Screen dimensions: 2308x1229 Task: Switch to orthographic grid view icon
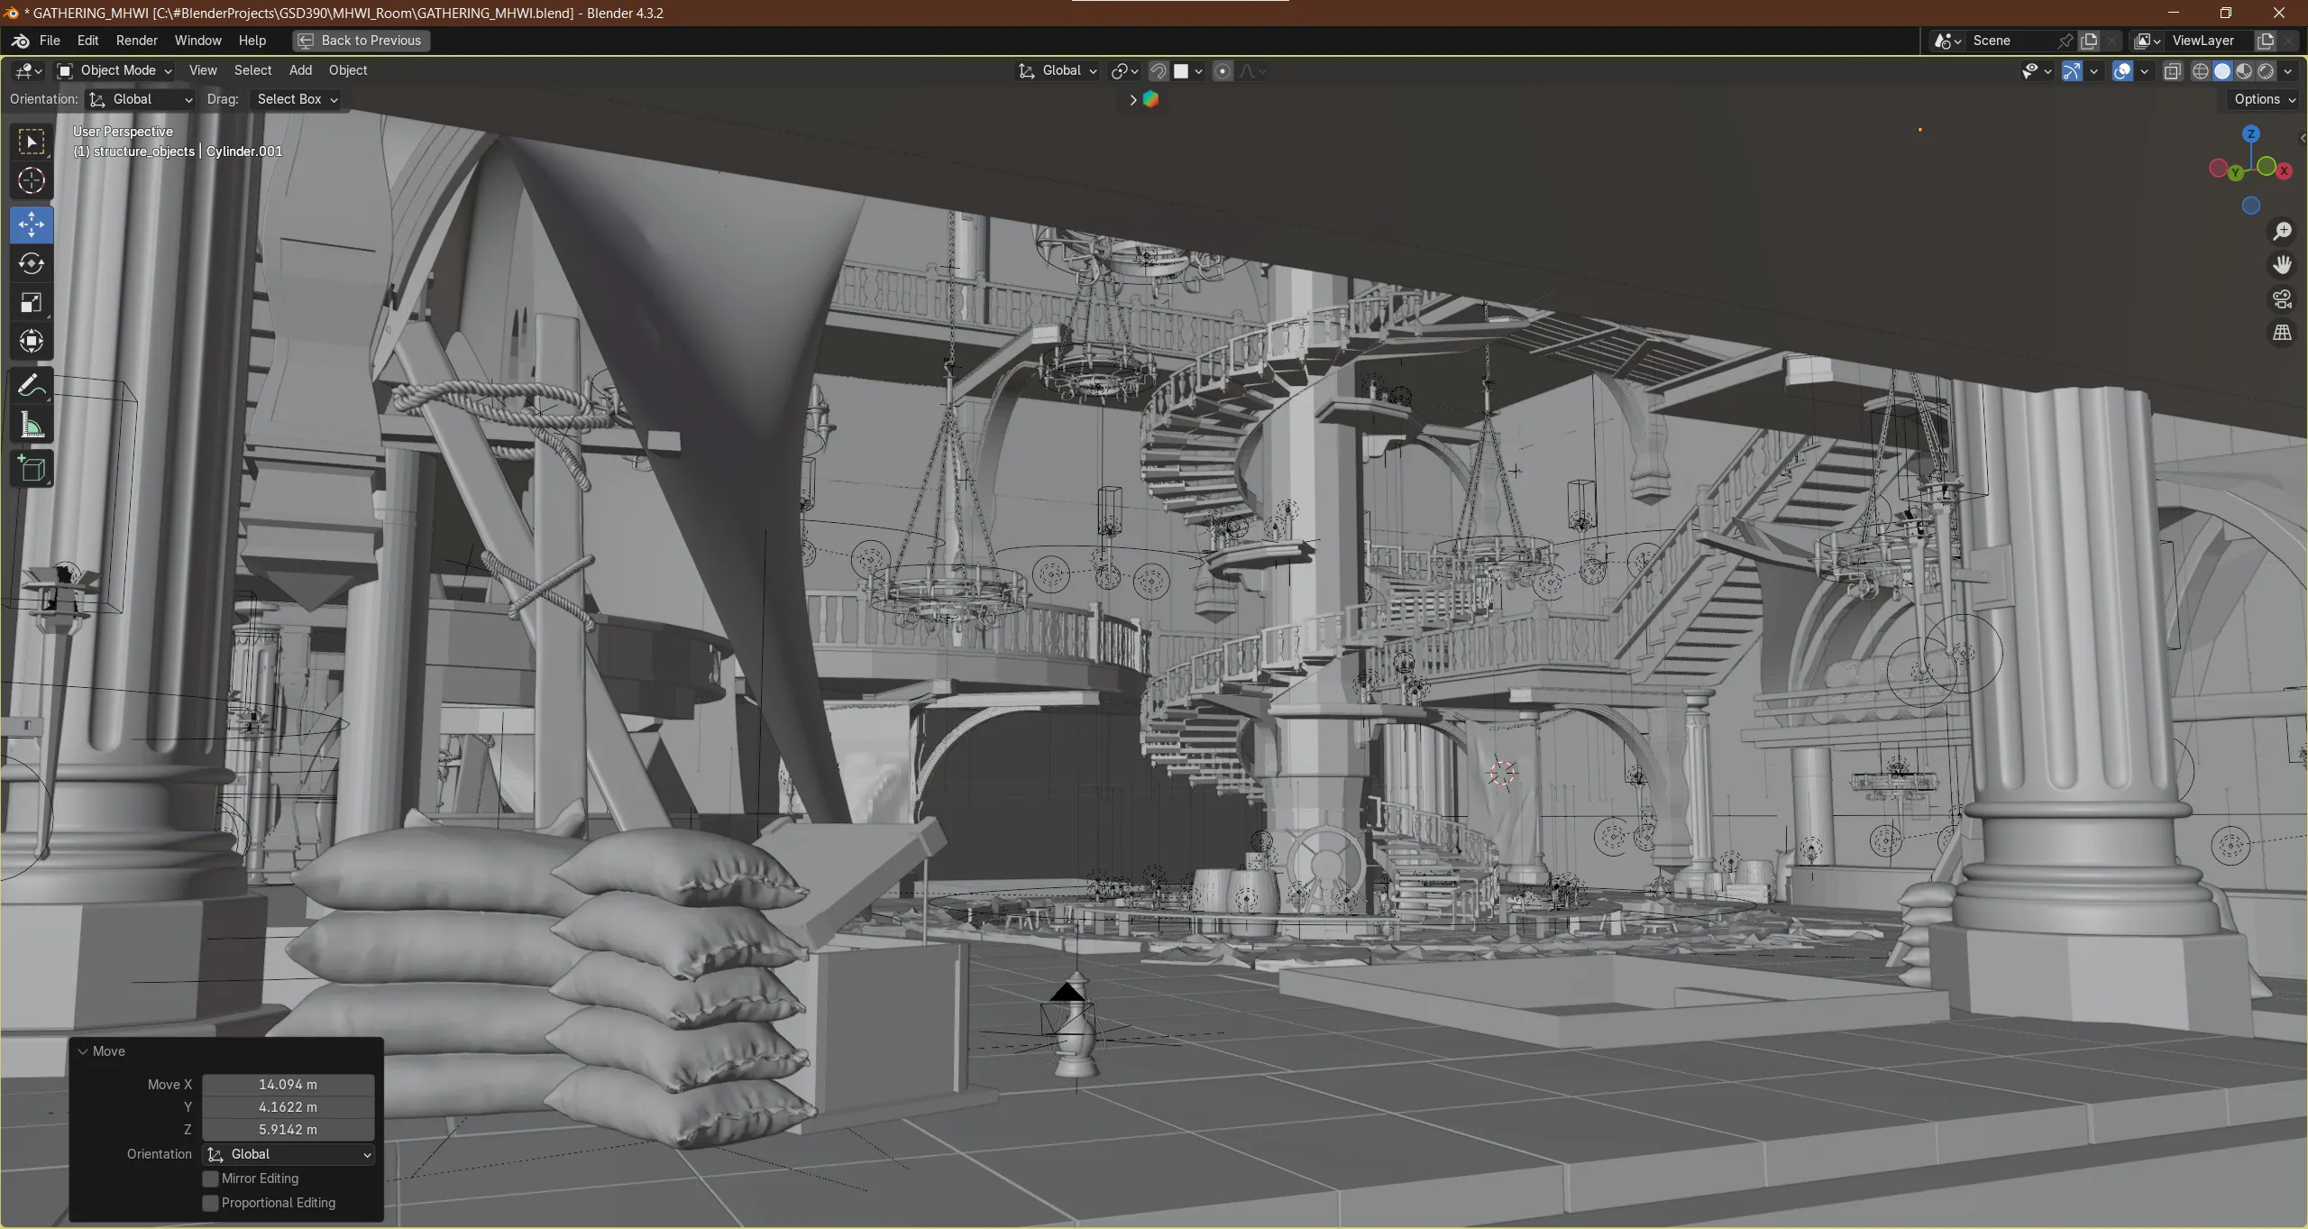(2282, 333)
